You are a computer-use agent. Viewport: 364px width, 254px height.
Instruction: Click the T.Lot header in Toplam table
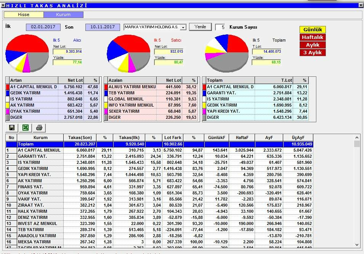tap(274, 81)
